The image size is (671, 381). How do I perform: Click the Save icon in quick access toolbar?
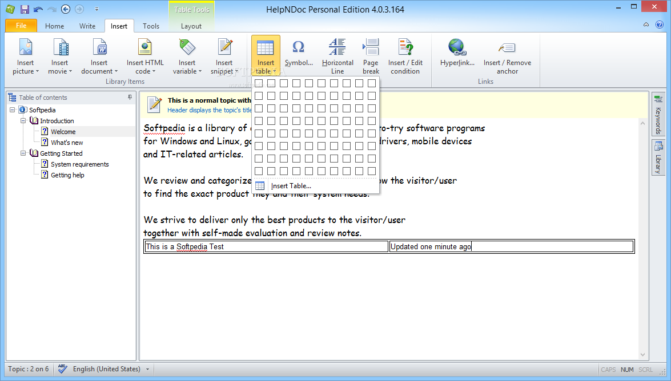(x=25, y=9)
